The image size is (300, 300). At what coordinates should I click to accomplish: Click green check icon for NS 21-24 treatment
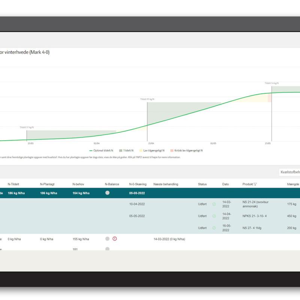coord(214,204)
